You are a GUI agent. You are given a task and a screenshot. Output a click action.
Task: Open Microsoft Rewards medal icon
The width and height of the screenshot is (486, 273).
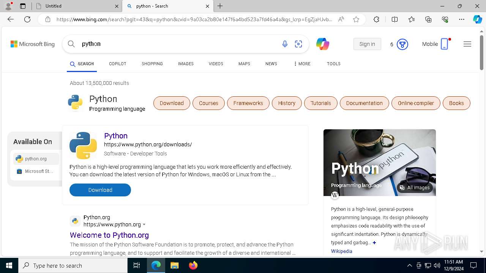pyautogui.click(x=402, y=44)
